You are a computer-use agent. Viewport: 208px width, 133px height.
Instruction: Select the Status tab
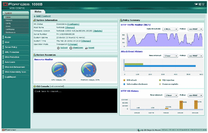click(38, 12)
